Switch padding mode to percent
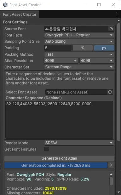Image resolution: width=121 pixels, height=195 pixels. click(x=83, y=48)
